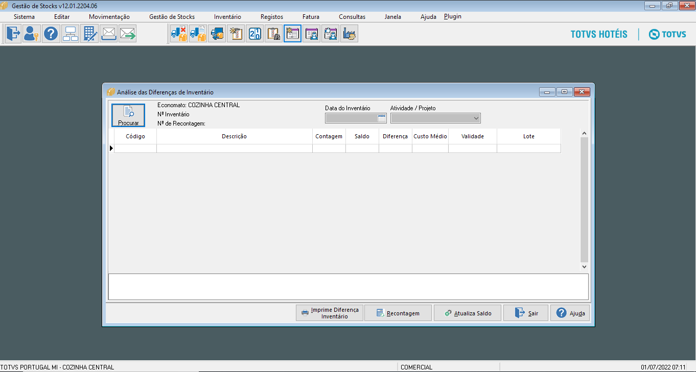The image size is (696, 372).
Task: Click the building with pencil icon
Action: tap(89, 34)
